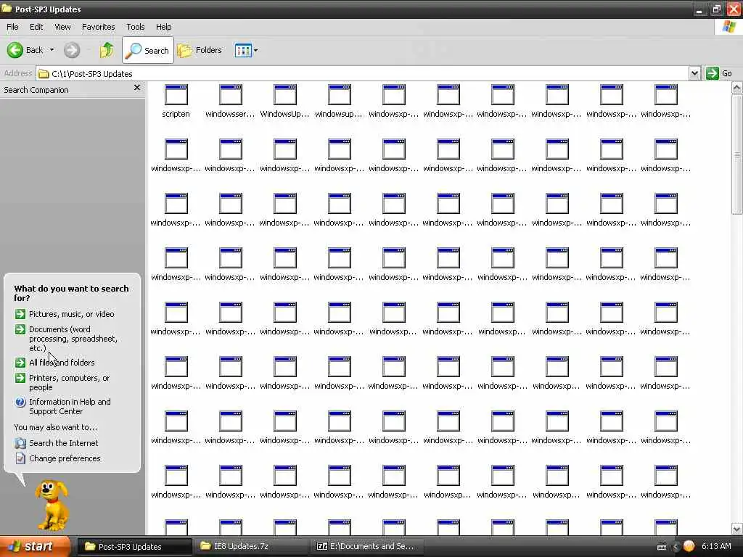Show the Folders pane

pyautogui.click(x=200, y=50)
